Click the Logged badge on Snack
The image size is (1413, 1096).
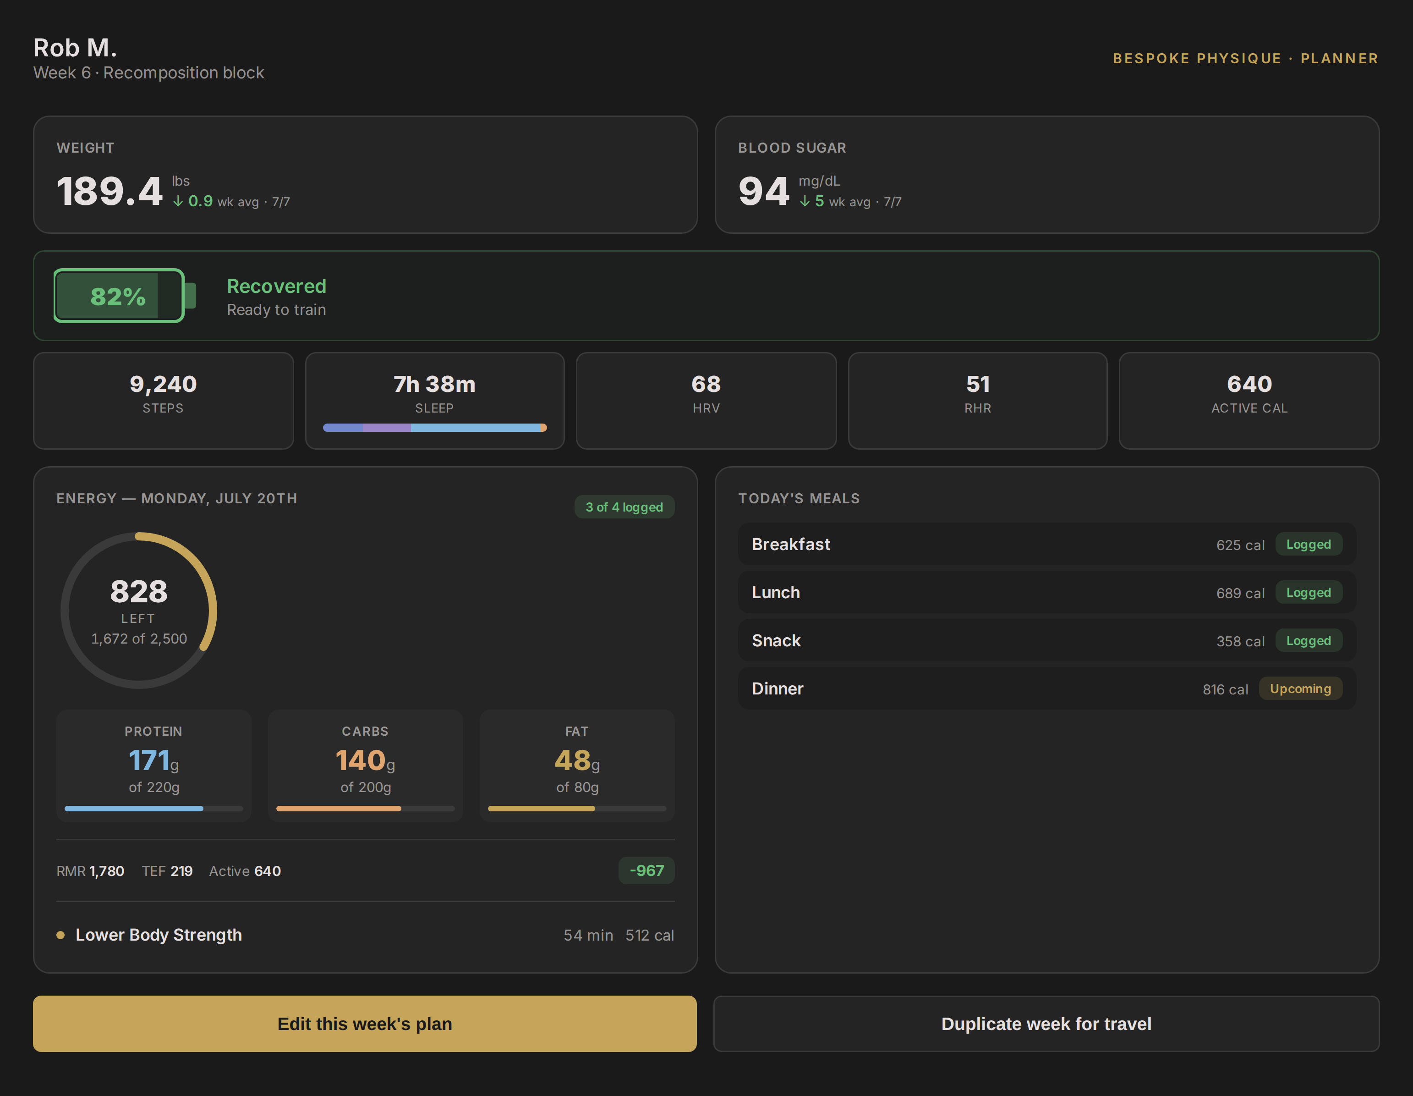coord(1308,640)
